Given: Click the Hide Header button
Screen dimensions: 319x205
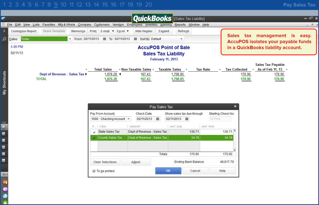Looking at the screenshot, I should pyautogui.click(x=144, y=31).
